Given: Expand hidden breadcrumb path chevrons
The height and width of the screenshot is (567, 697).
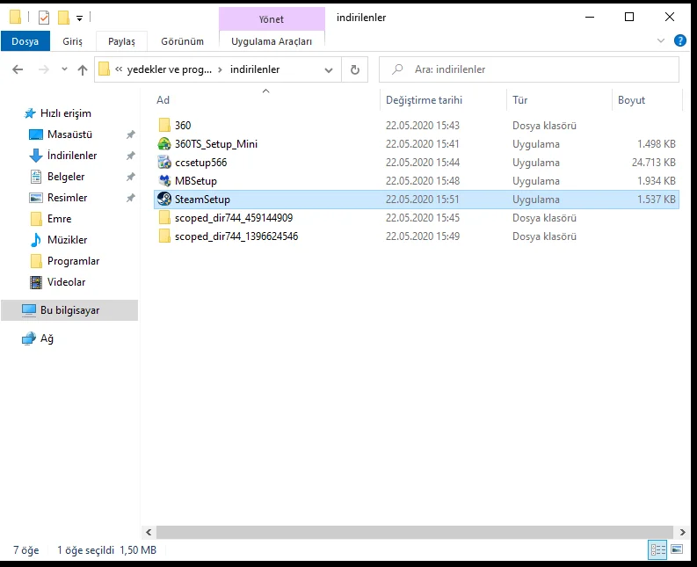Looking at the screenshot, I should click(119, 69).
